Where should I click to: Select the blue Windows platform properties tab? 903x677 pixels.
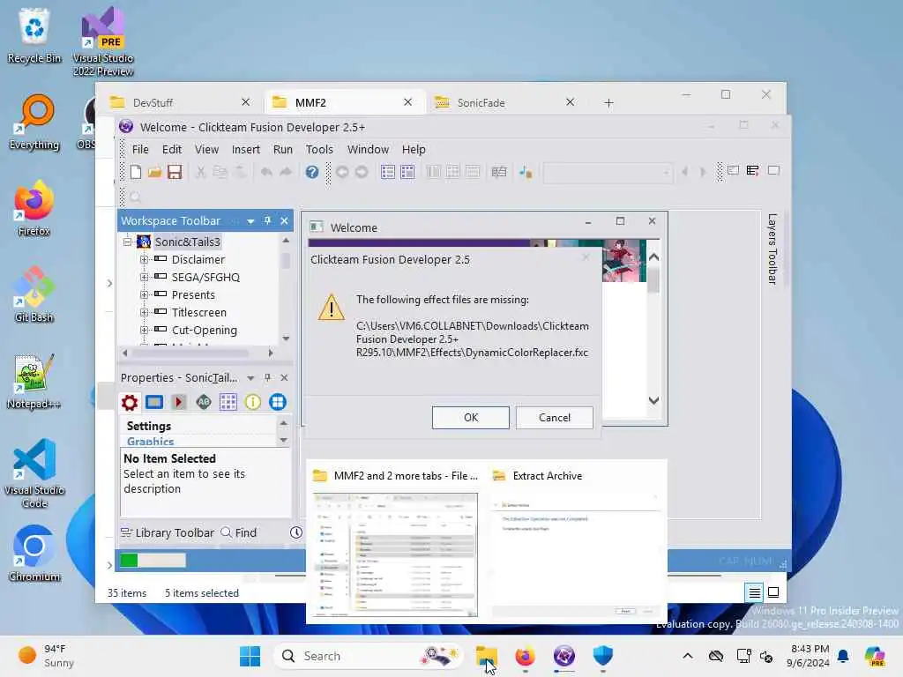tap(278, 402)
